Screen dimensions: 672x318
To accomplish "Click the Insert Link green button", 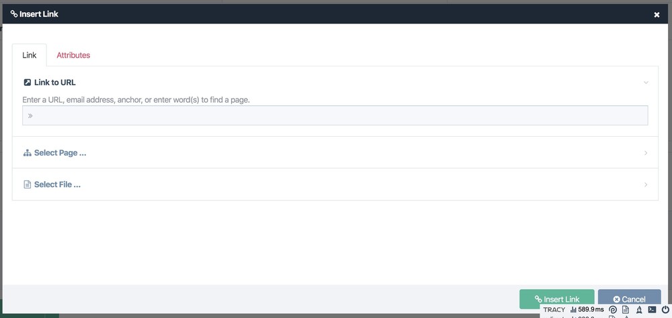I will coord(556,299).
